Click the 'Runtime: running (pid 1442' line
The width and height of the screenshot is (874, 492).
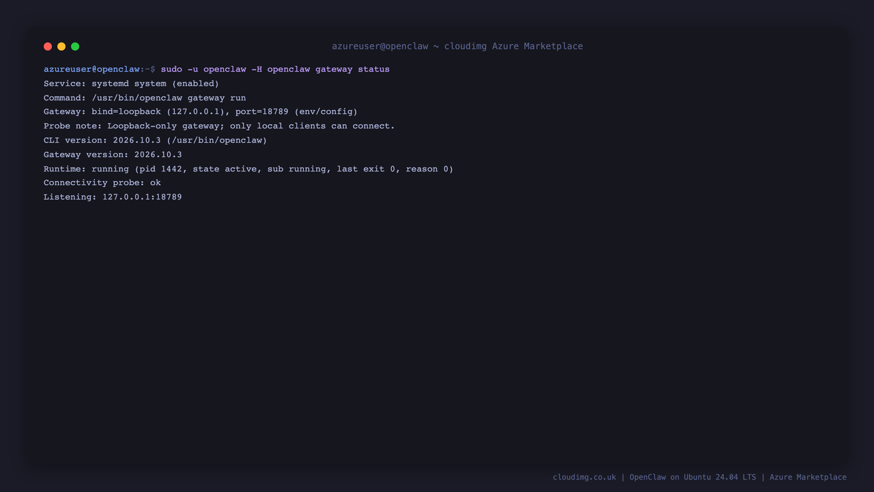[x=249, y=169]
